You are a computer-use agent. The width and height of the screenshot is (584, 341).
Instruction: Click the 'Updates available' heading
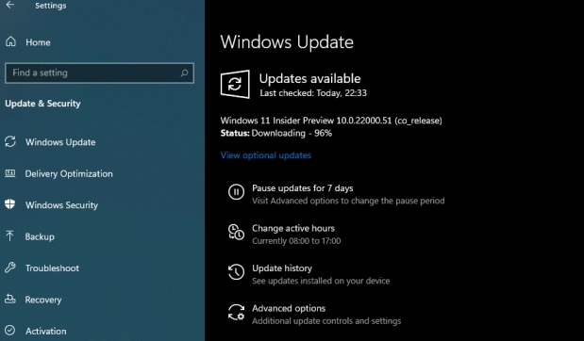tap(309, 78)
